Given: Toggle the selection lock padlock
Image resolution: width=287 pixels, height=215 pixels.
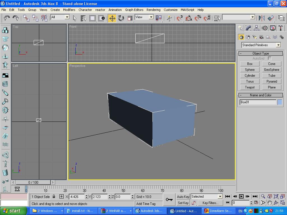Looking at the screenshot, I should tap(54, 197).
